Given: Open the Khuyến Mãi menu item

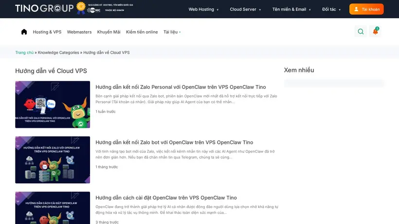Looking at the screenshot, I should click(x=109, y=32).
